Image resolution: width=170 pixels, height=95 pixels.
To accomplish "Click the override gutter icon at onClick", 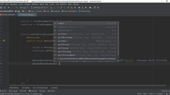I will pyautogui.click(x=4, y=41).
